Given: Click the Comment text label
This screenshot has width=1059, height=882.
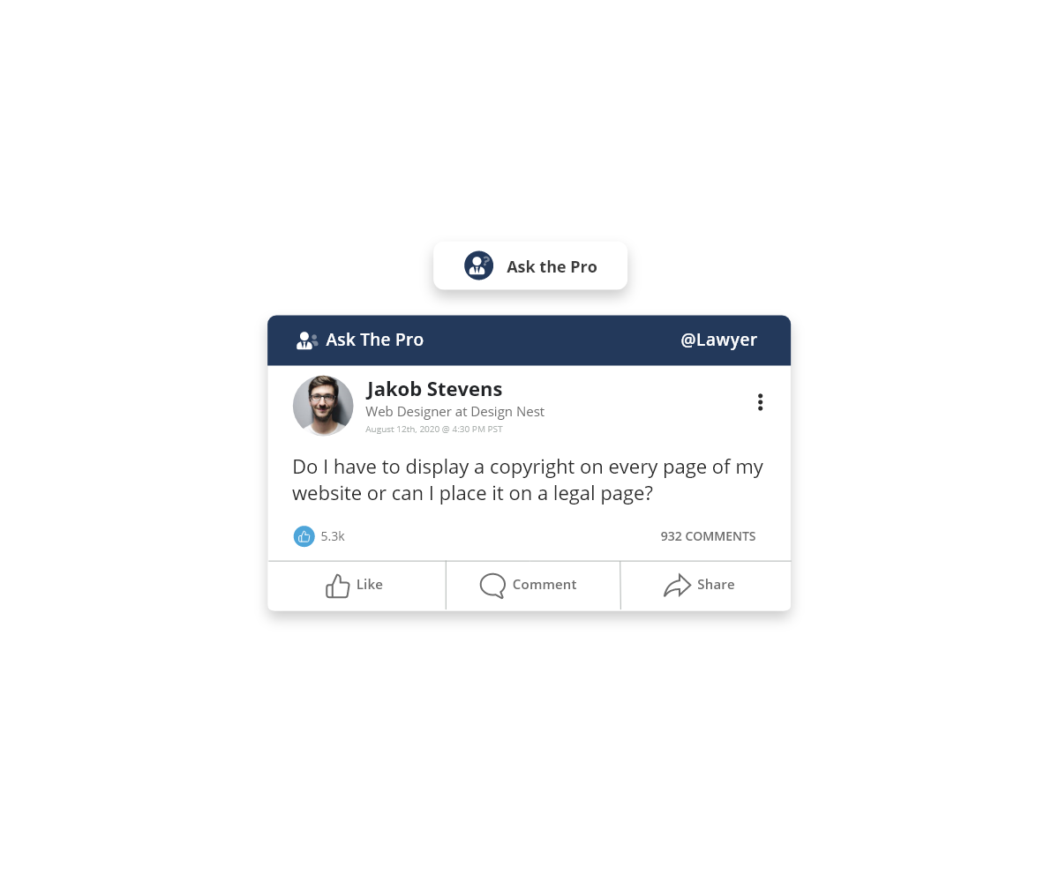Looking at the screenshot, I should pyautogui.click(x=545, y=585).
